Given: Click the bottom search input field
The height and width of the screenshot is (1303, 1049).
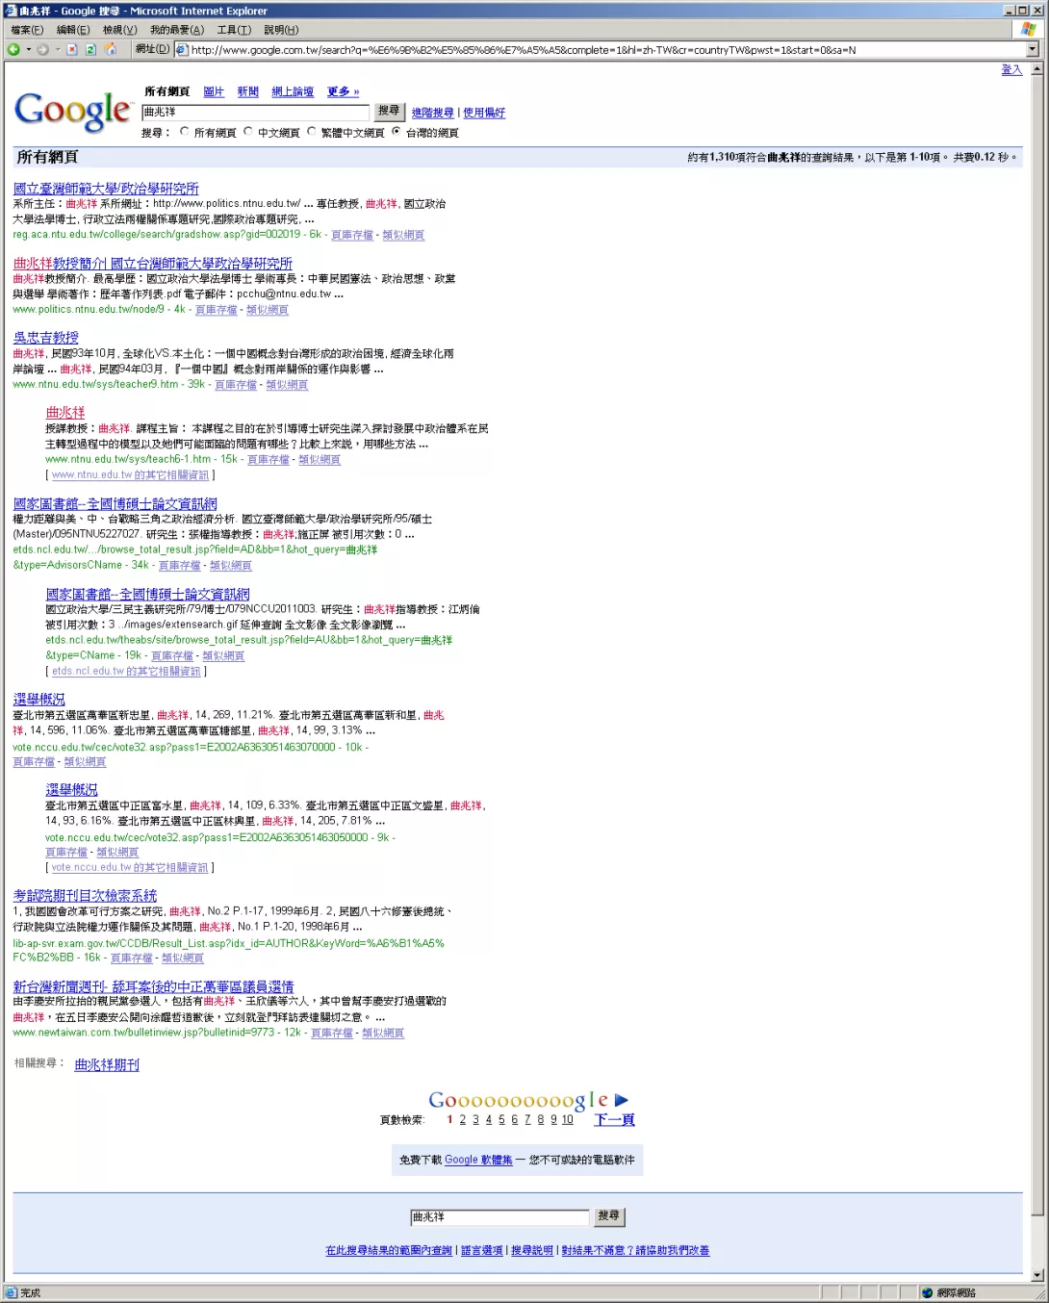Looking at the screenshot, I should tap(499, 1217).
